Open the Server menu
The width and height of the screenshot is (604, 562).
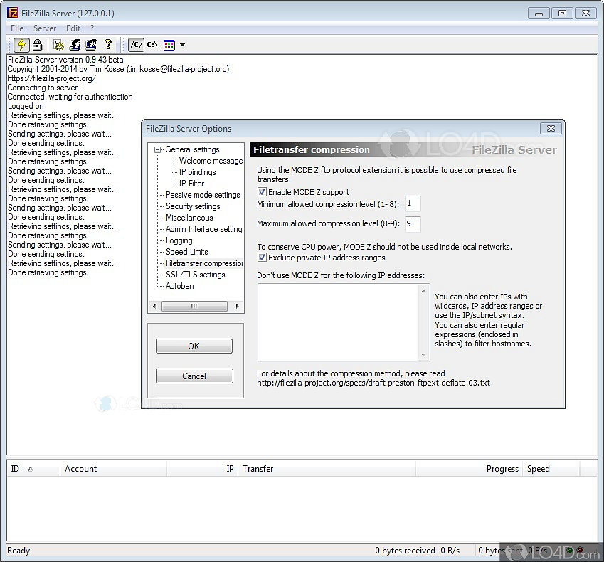click(45, 28)
